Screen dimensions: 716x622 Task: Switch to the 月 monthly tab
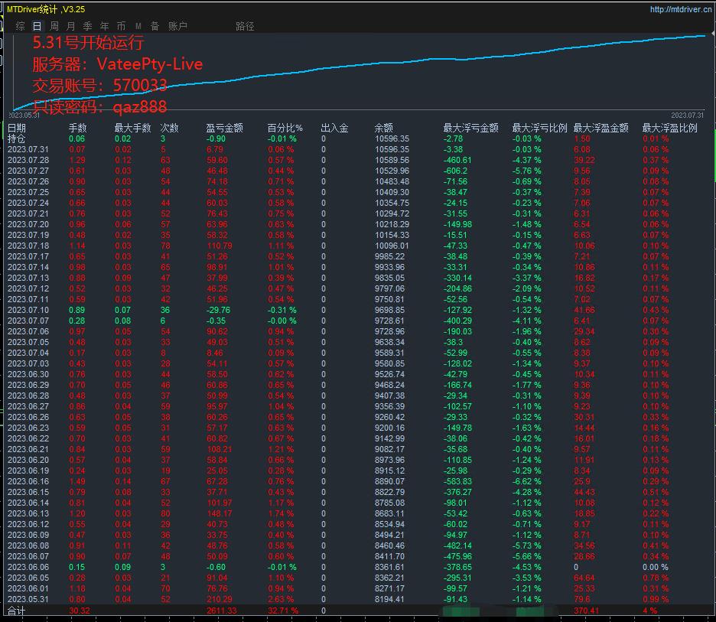tap(71, 26)
